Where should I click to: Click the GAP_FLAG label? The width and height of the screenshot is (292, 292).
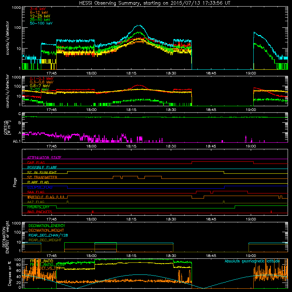36,162
